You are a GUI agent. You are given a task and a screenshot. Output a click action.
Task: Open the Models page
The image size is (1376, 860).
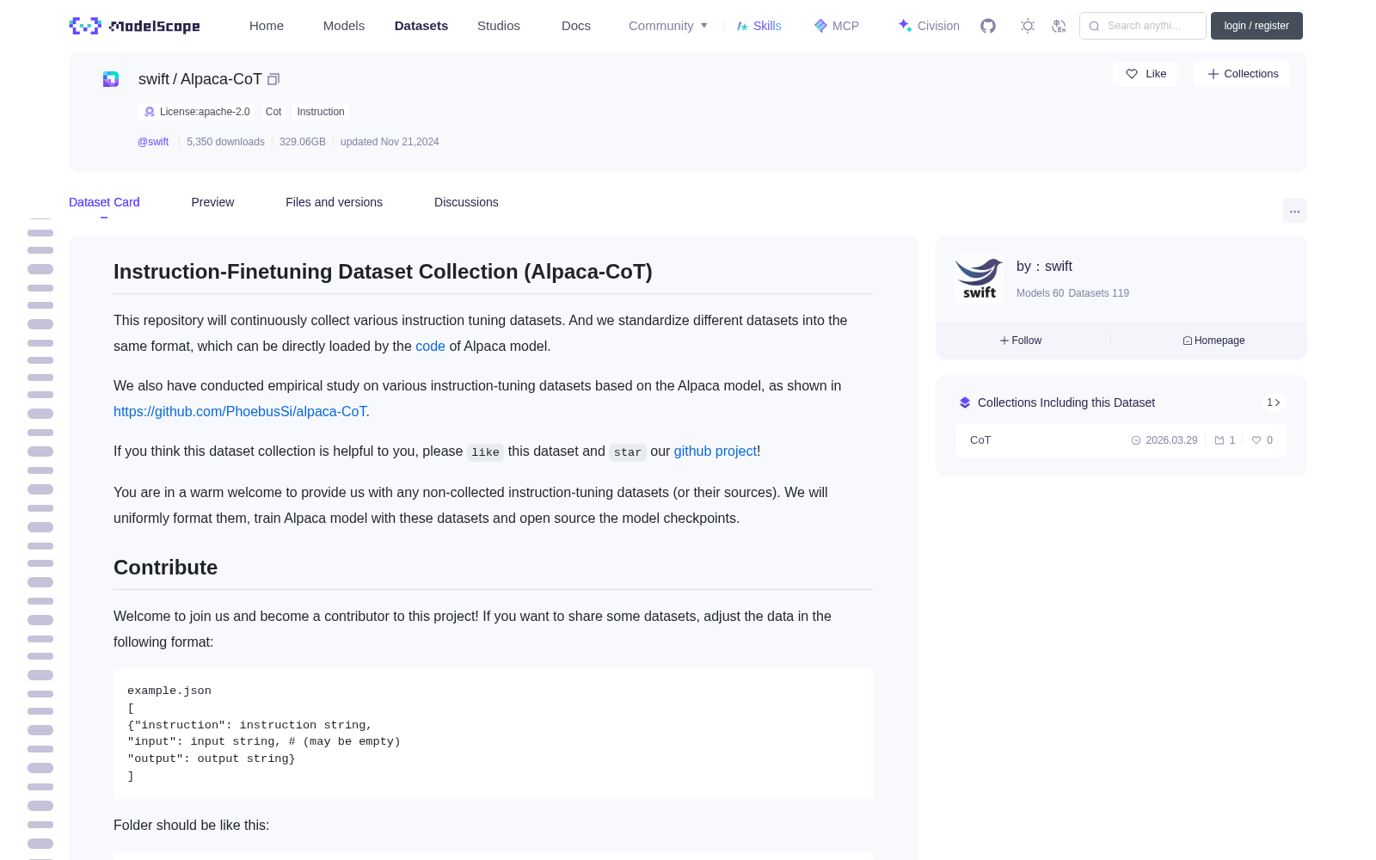(344, 26)
